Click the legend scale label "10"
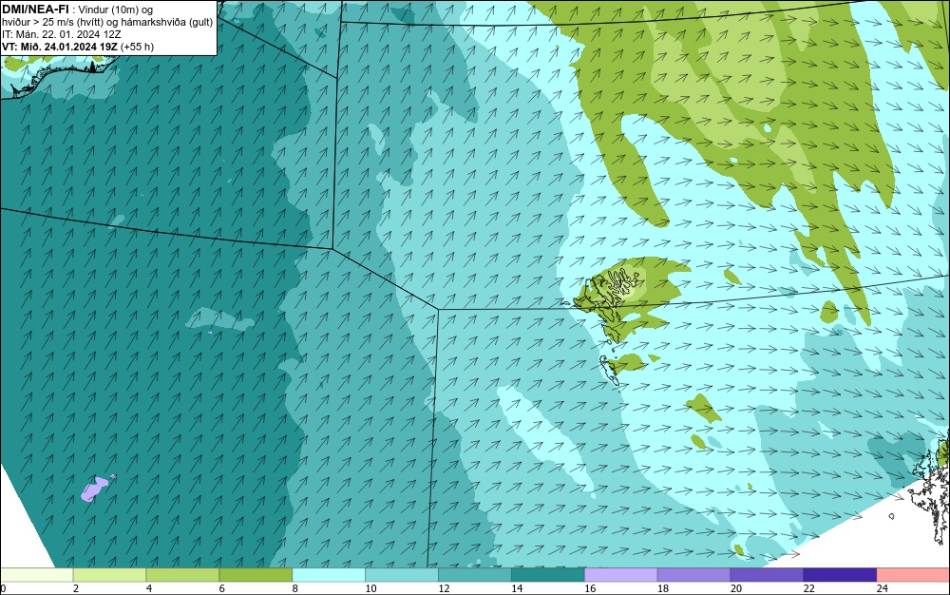 370,588
